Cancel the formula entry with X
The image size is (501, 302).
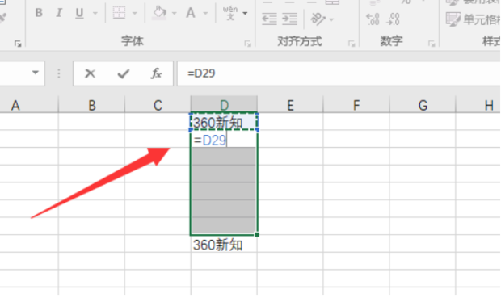point(91,73)
